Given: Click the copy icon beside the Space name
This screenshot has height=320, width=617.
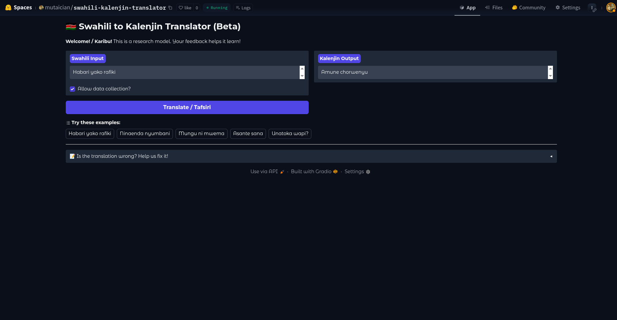Looking at the screenshot, I should point(170,7).
